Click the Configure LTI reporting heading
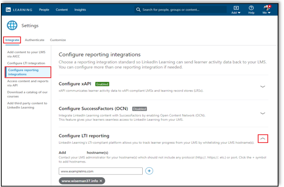The width and height of the screenshot is (284, 187). click(84, 136)
